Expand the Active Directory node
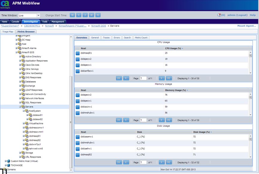Image resolution: width=259 pixels, height=174 pixels. 20,57
